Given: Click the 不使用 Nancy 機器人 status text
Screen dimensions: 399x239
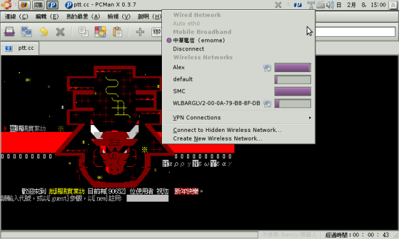Looking at the screenshot, I should tap(289, 235).
